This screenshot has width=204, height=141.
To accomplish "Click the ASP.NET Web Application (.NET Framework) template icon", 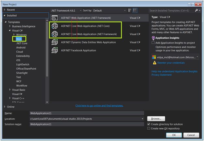I will point(55,18).
